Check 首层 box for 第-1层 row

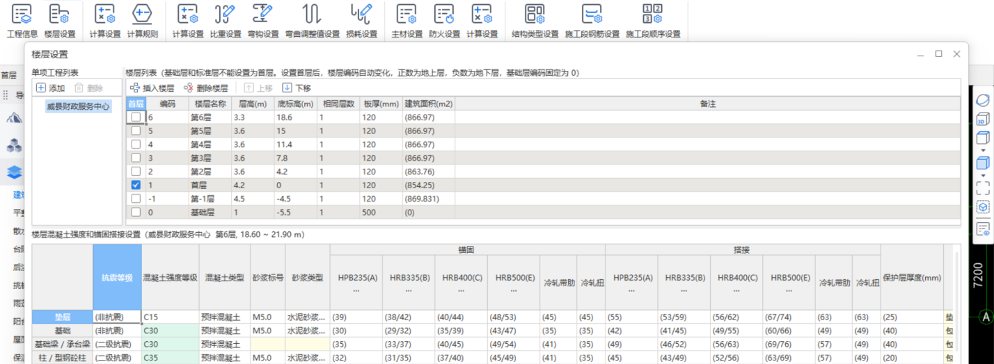(136, 199)
